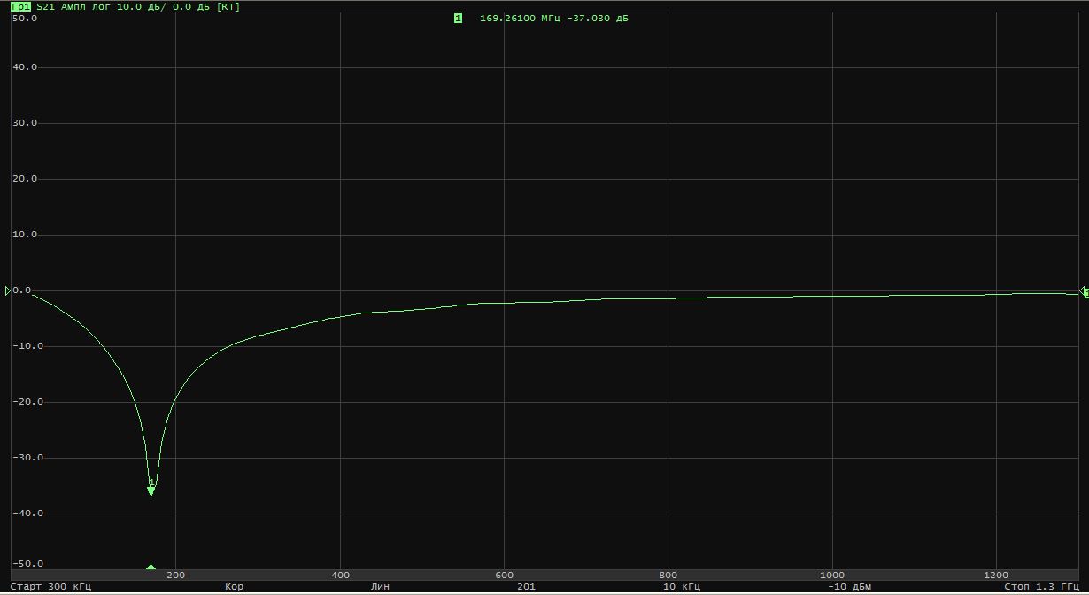Click left reference level triangle at 0.0
Image resolution: width=1089 pixels, height=595 pixels.
pyautogui.click(x=8, y=290)
